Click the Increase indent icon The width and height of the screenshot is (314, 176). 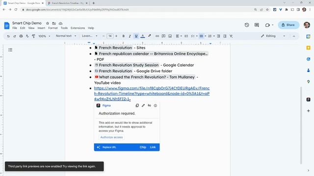[x=225, y=36]
